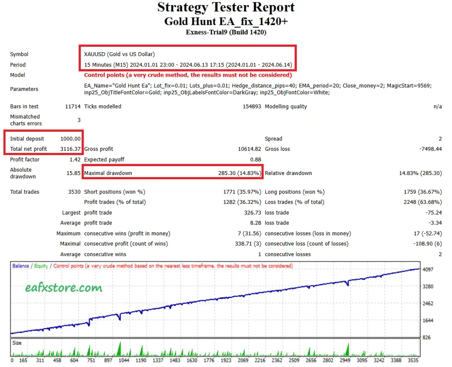
Task: Select the Total net profit value 3116.37
Action: click(70, 149)
